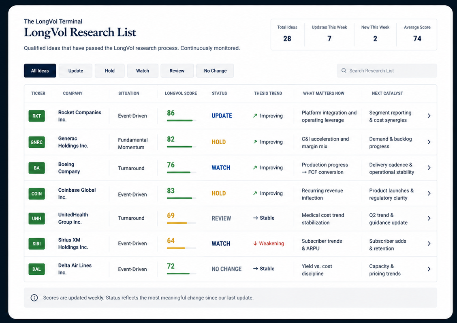Image resolution: width=457 pixels, height=323 pixels.
Task: Click the RKT ticker badge
Action: (x=36, y=116)
